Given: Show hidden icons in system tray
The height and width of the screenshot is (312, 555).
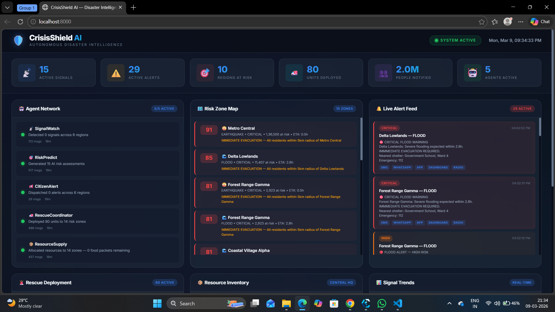Looking at the screenshot, I should 449,303.
